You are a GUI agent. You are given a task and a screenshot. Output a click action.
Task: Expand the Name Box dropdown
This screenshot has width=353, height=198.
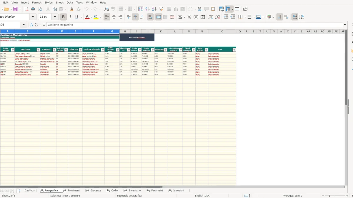coord(24,25)
